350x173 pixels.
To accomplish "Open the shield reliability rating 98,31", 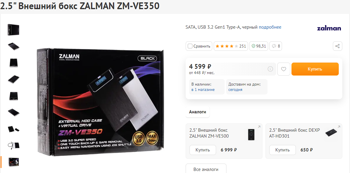I will click(x=258, y=46).
